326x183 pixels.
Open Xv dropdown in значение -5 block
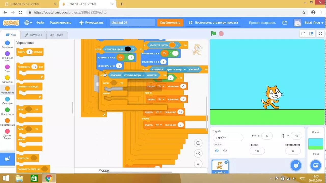tap(161, 86)
